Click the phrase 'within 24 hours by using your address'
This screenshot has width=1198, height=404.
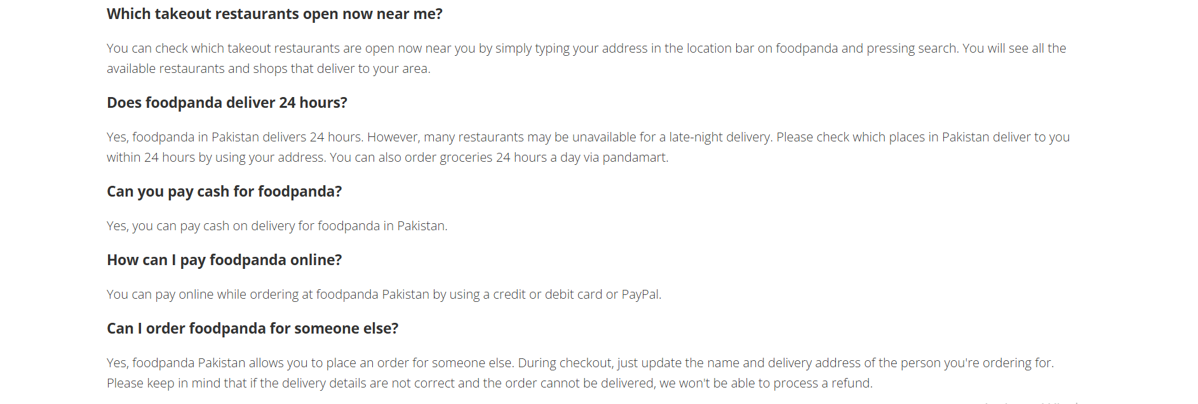pyautogui.click(x=215, y=157)
